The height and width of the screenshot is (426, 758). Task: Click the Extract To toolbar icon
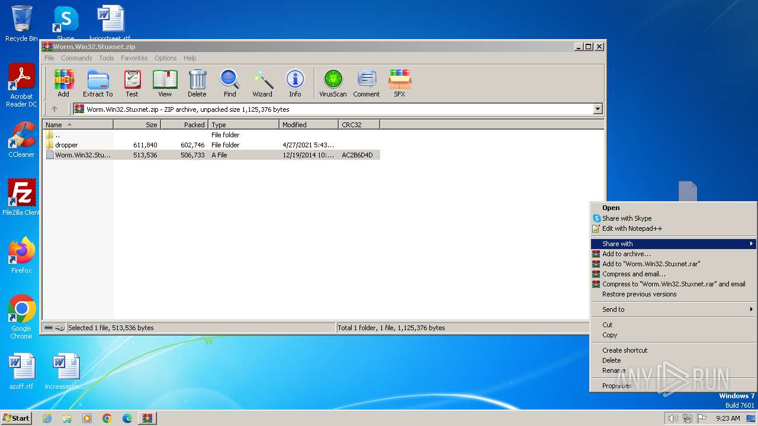(98, 83)
